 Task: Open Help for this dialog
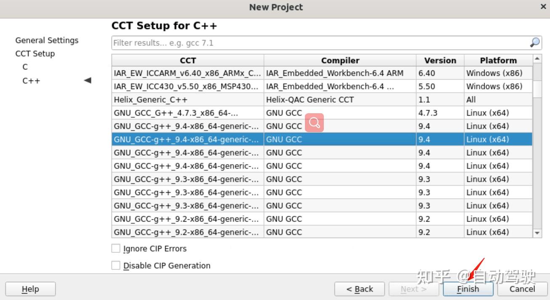30,289
